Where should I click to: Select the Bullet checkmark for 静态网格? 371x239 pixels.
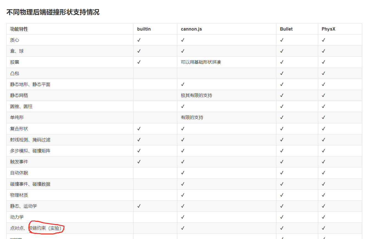[x=282, y=96]
